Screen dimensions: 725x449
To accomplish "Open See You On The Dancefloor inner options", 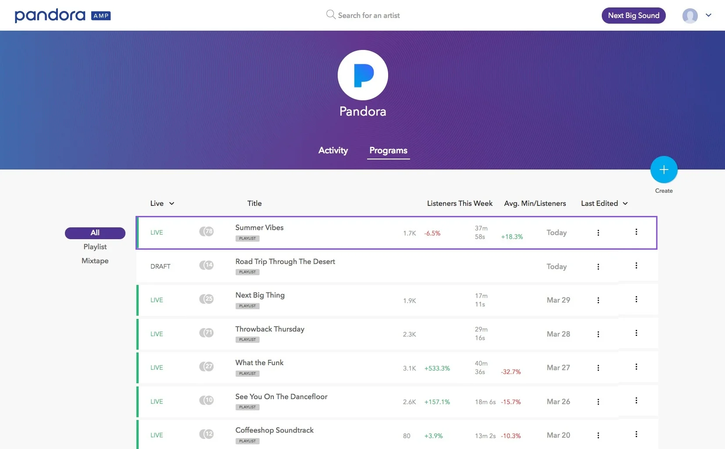I will point(598,402).
